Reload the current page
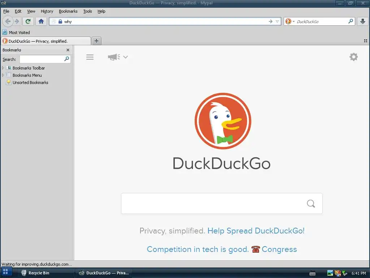The height and width of the screenshot is (278, 370). pos(28,21)
